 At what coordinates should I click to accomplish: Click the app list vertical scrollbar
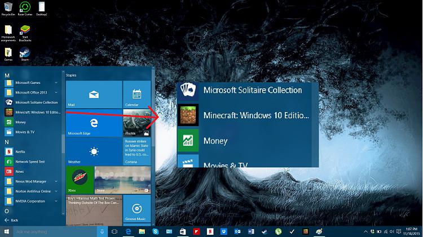(x=63, y=144)
